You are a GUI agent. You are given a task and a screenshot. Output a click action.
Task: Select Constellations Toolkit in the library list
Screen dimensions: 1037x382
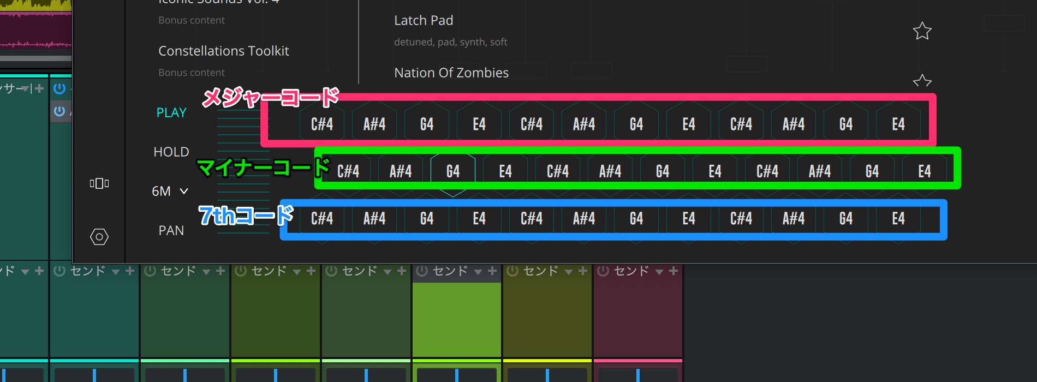(x=223, y=51)
